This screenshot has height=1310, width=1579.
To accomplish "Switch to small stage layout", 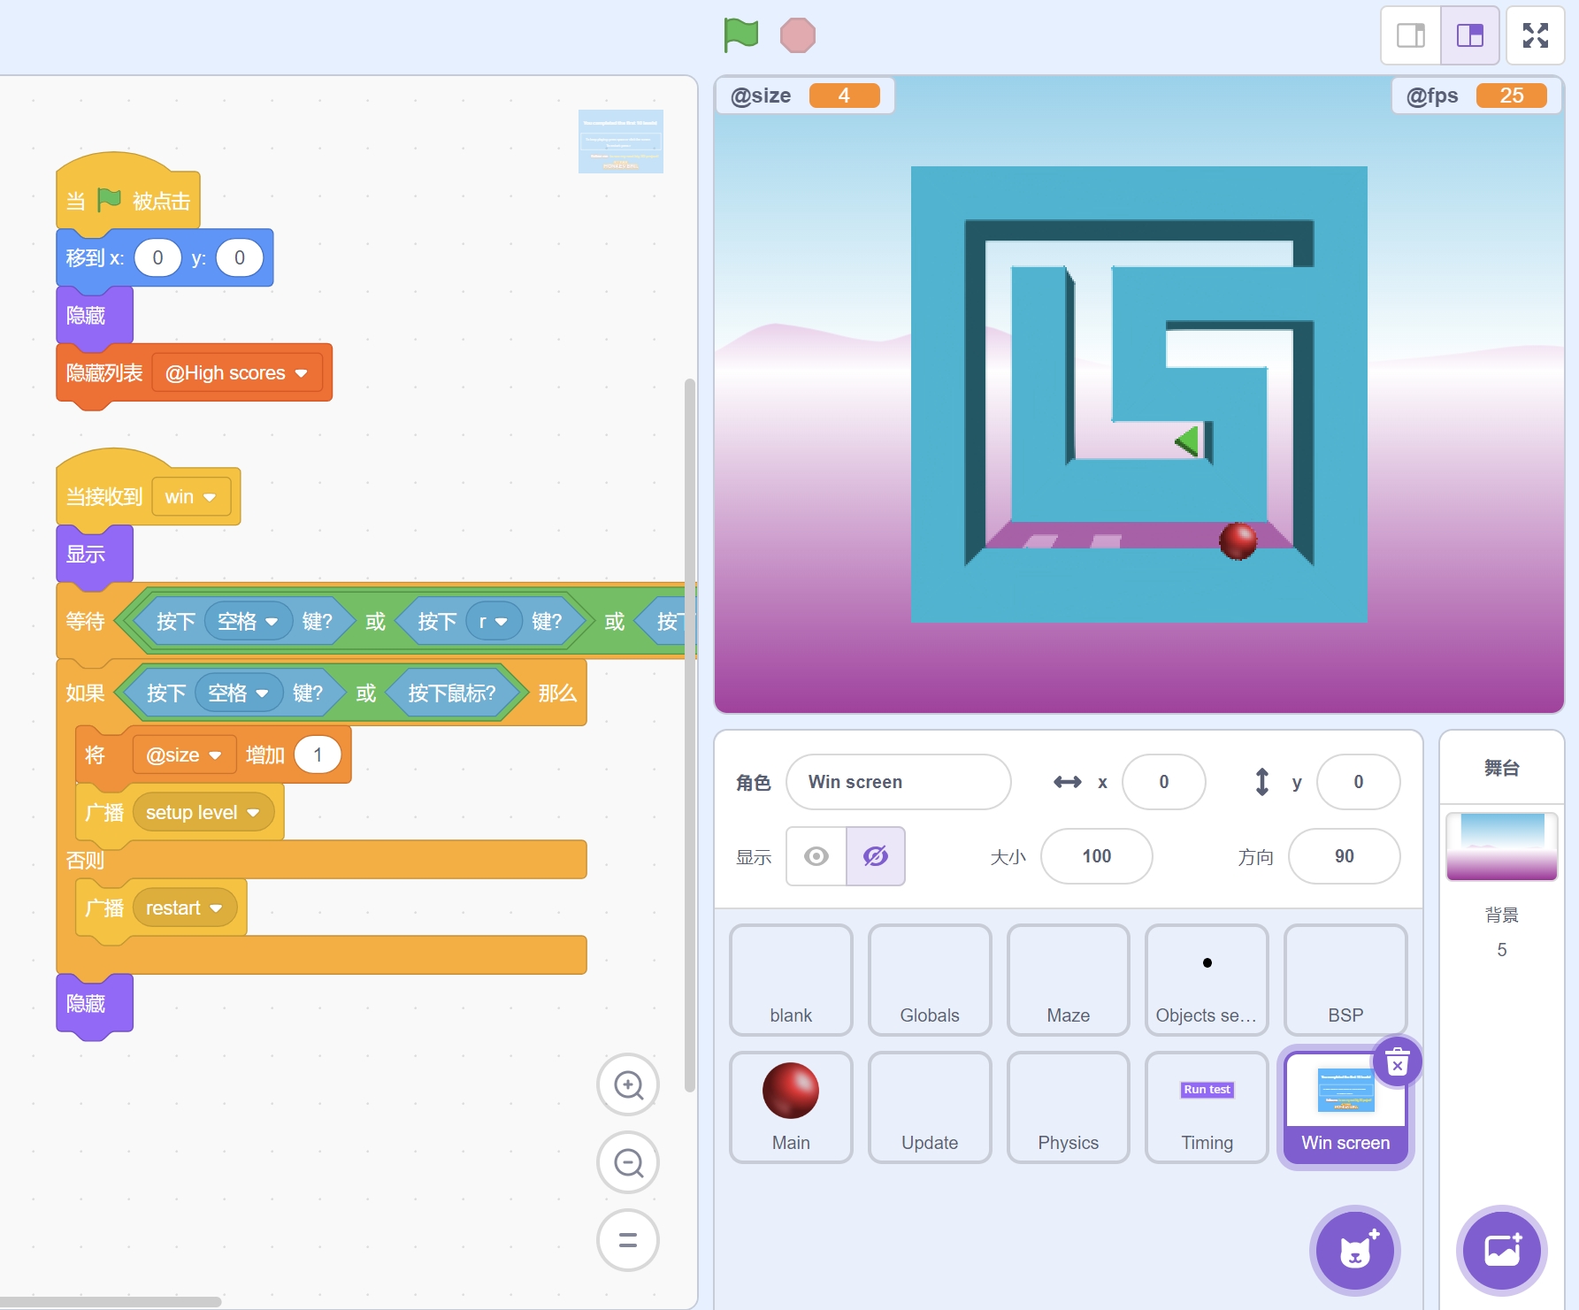I will (1411, 35).
